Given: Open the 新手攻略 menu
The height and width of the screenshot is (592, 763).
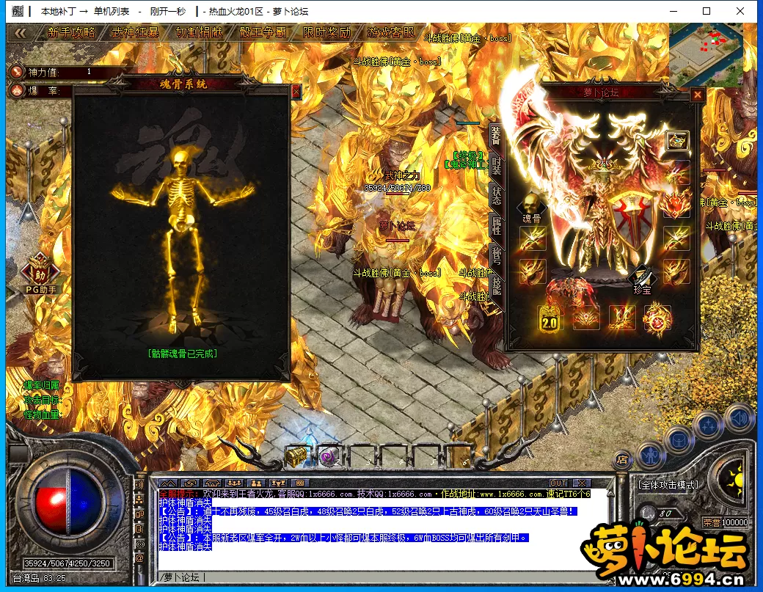Looking at the screenshot, I should 71,32.
